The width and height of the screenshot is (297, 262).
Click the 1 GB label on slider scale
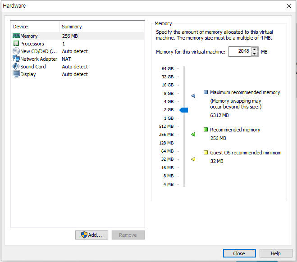(x=169, y=118)
